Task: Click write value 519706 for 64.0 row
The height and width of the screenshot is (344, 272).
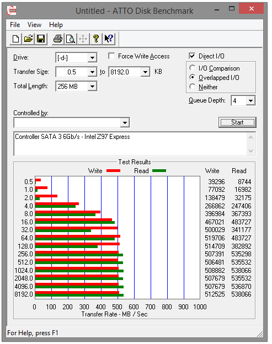Action: 215,238
